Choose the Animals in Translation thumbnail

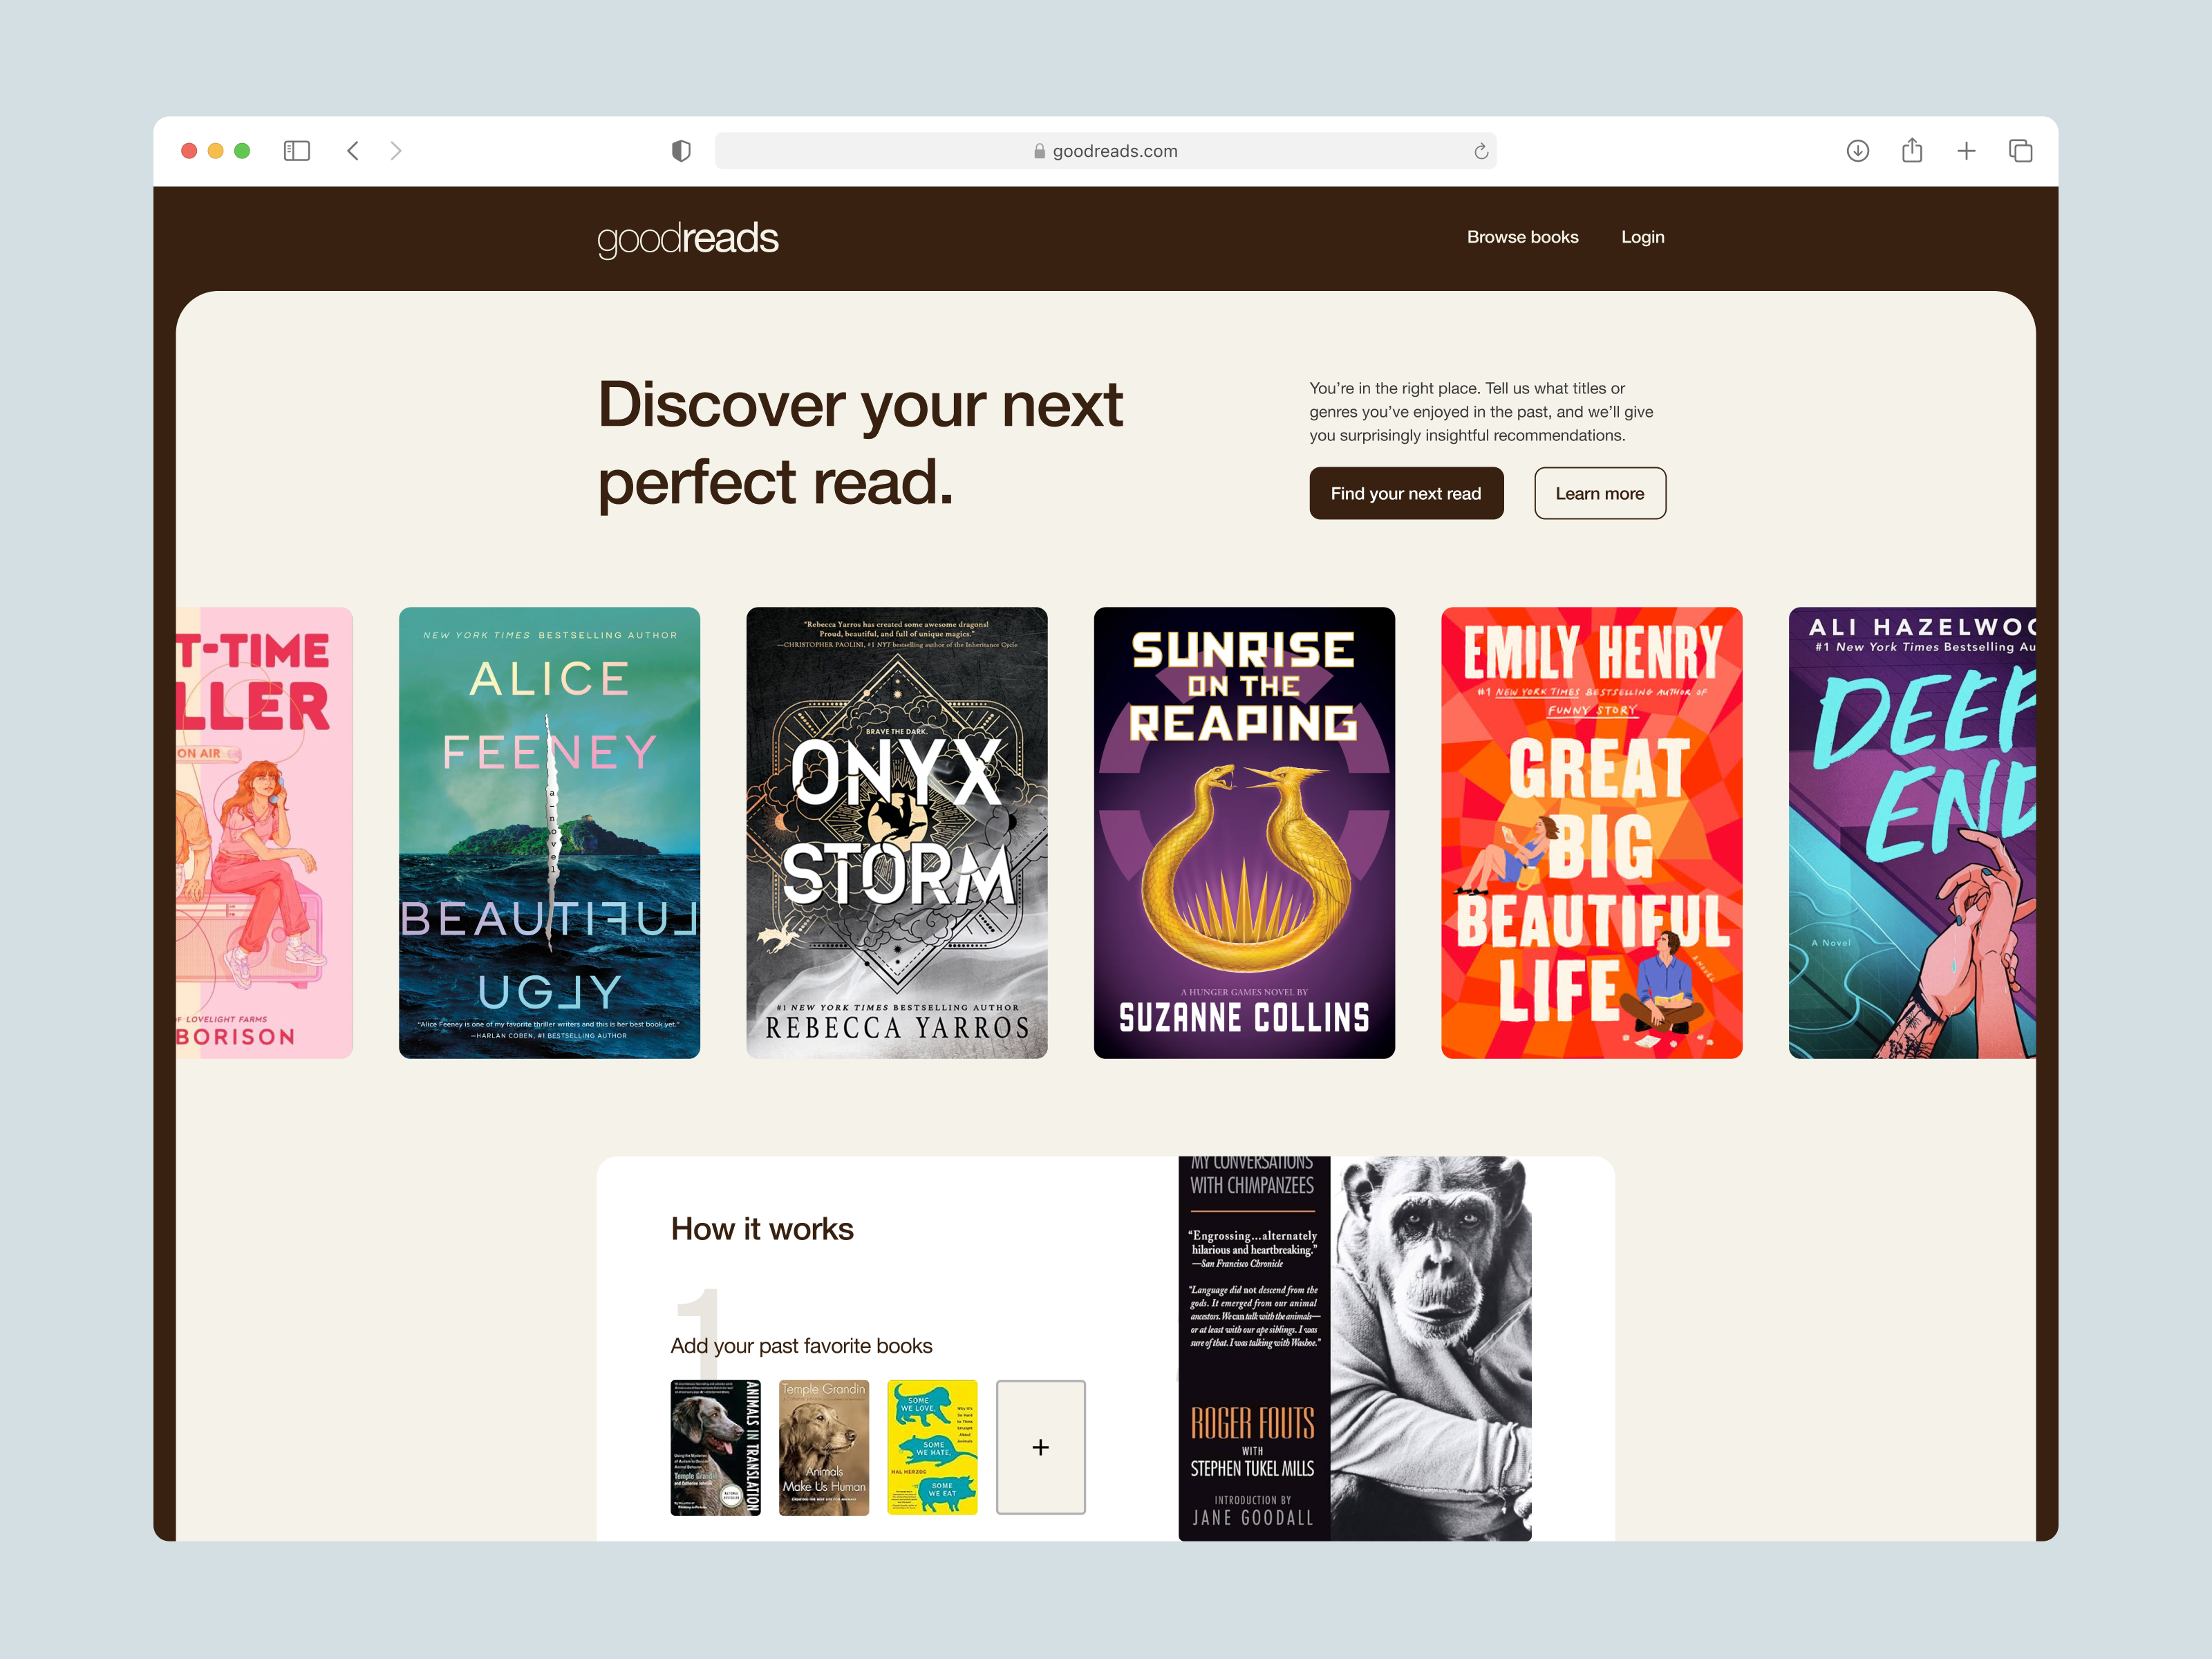point(715,1447)
